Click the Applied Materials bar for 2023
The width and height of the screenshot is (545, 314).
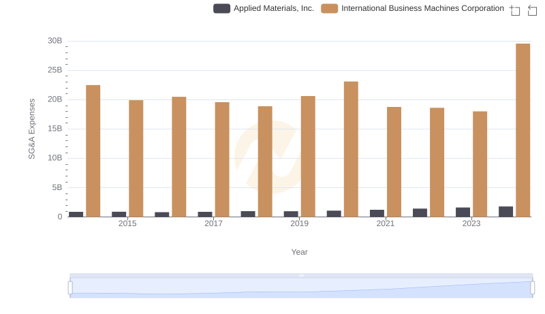point(463,213)
